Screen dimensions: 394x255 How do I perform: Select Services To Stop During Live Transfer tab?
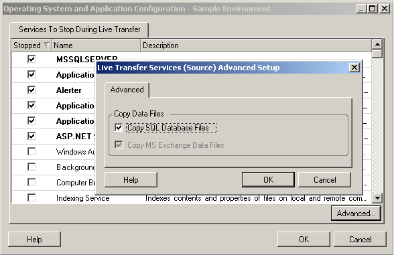point(79,29)
